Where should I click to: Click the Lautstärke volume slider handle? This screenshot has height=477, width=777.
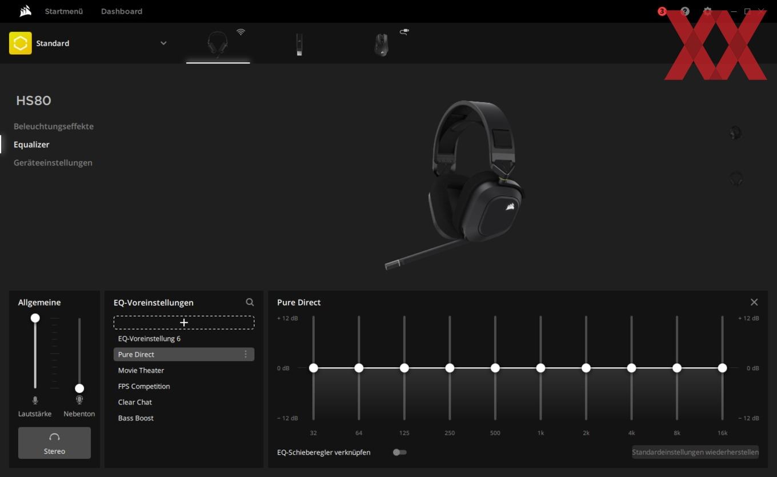[35, 318]
